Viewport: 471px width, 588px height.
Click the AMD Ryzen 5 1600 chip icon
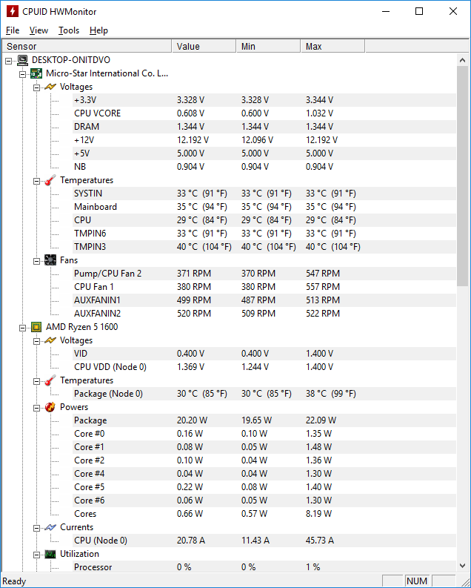(36, 327)
